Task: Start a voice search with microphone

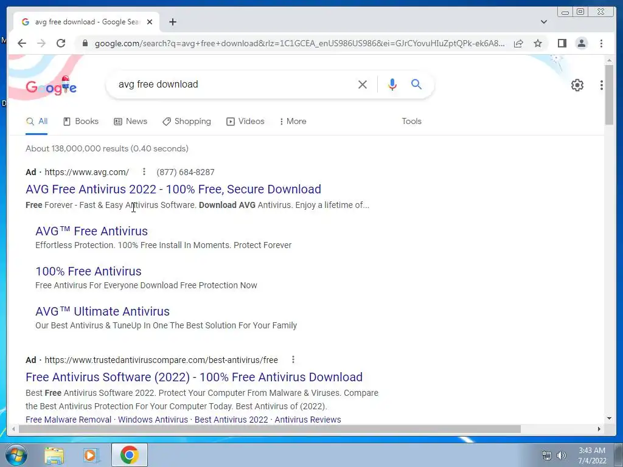Action: 392,84
